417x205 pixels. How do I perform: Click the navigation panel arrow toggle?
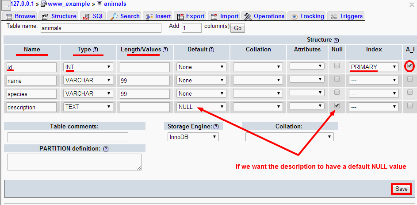(x=6, y=5)
